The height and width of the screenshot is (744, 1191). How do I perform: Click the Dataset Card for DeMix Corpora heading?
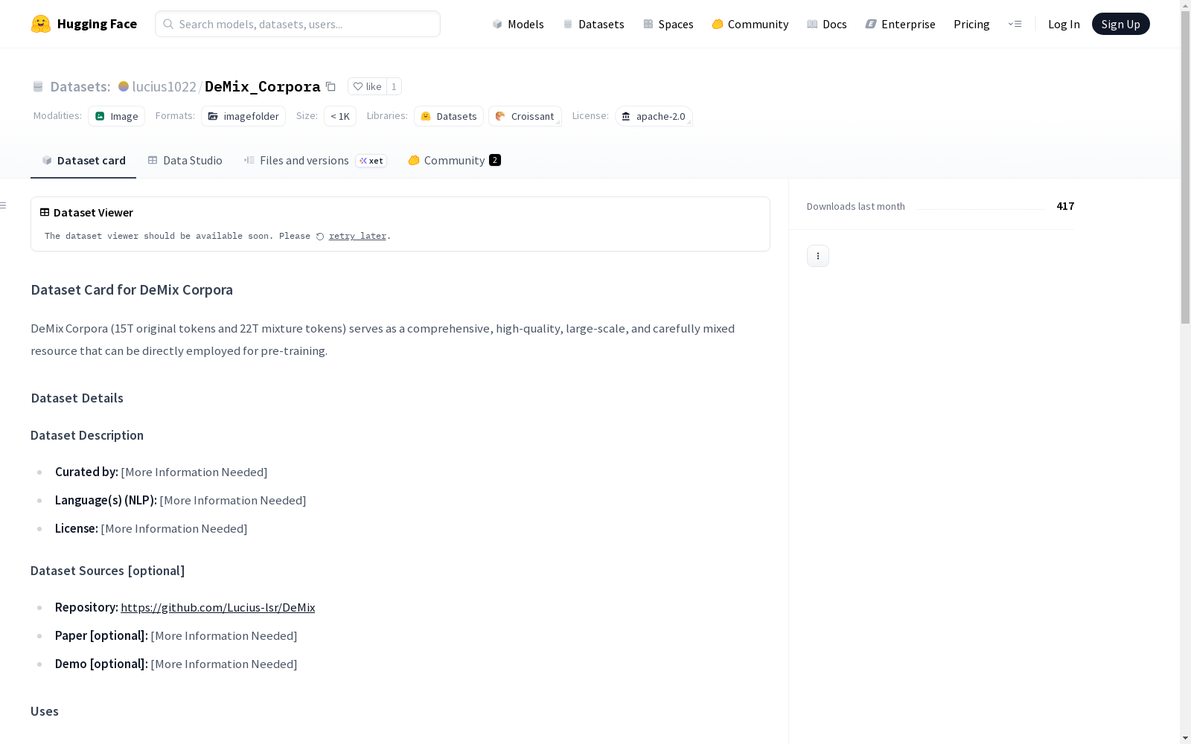coord(132,290)
